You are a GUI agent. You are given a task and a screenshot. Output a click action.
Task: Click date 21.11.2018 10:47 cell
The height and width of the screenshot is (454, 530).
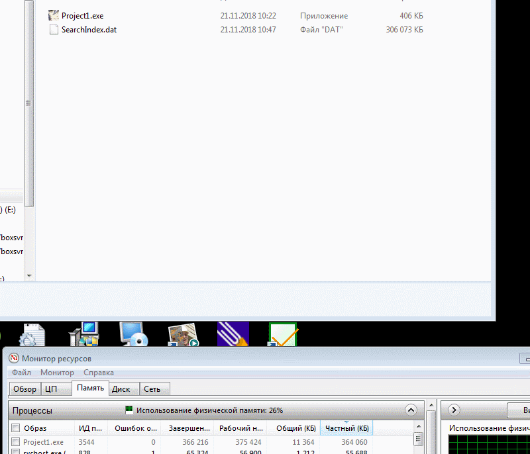[x=248, y=30]
